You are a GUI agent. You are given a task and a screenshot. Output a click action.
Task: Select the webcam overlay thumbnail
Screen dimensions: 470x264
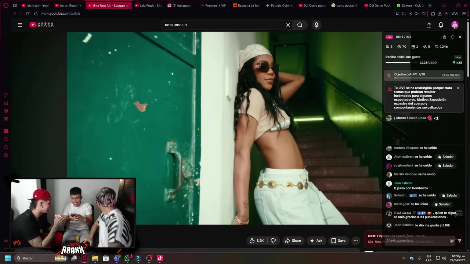coord(73,213)
